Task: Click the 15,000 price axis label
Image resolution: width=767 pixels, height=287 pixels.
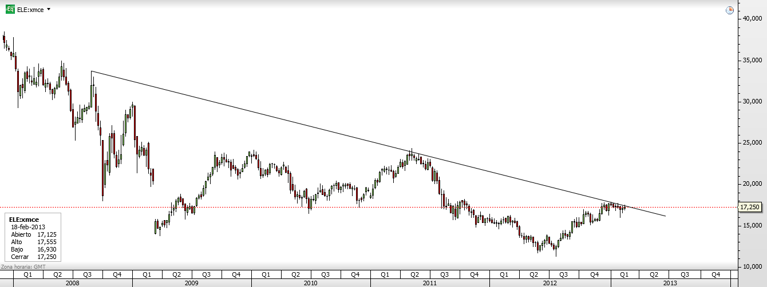Action: (x=752, y=225)
